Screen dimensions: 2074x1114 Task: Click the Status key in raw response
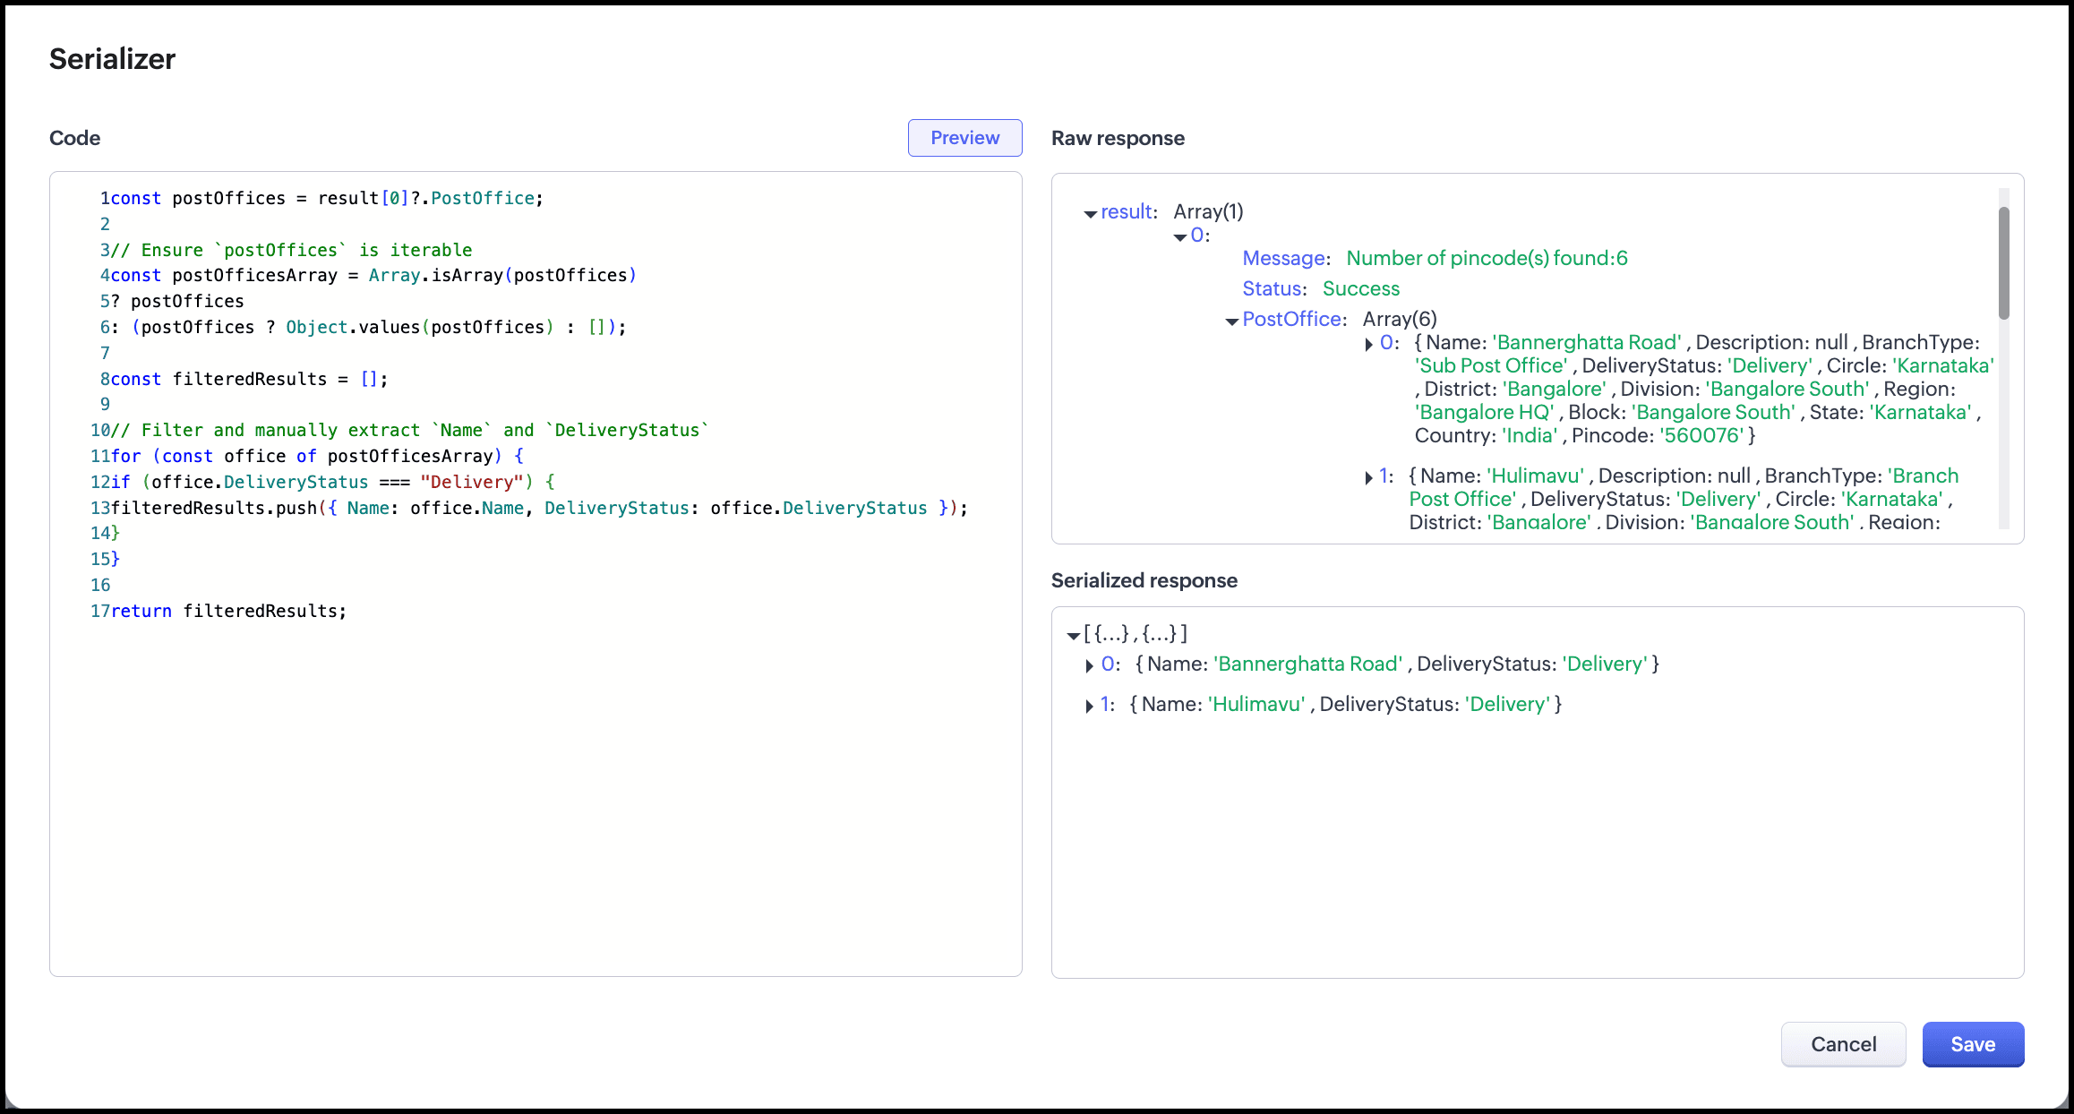pyautogui.click(x=1273, y=289)
